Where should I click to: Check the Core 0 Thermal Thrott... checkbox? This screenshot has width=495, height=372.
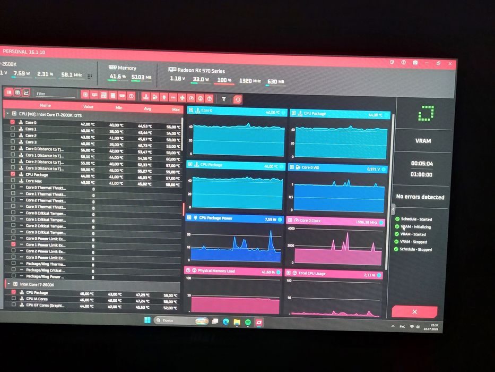click(x=13, y=187)
